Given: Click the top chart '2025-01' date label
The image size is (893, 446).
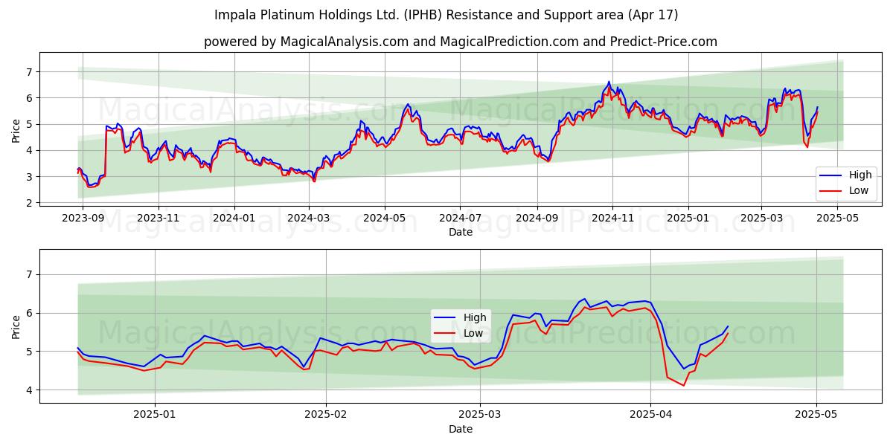Looking at the screenshot, I should [689, 217].
